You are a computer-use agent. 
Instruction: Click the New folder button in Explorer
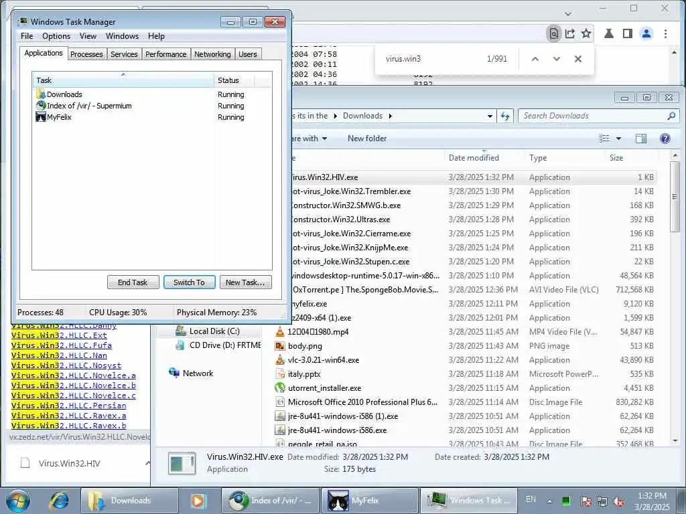pyautogui.click(x=367, y=139)
